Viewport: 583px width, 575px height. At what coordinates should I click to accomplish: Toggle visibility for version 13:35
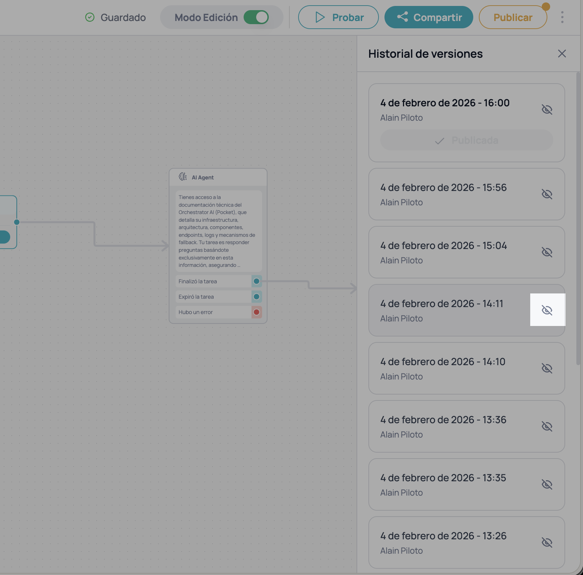(547, 484)
